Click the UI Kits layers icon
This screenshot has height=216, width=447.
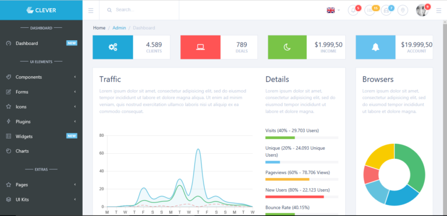coord(9,199)
